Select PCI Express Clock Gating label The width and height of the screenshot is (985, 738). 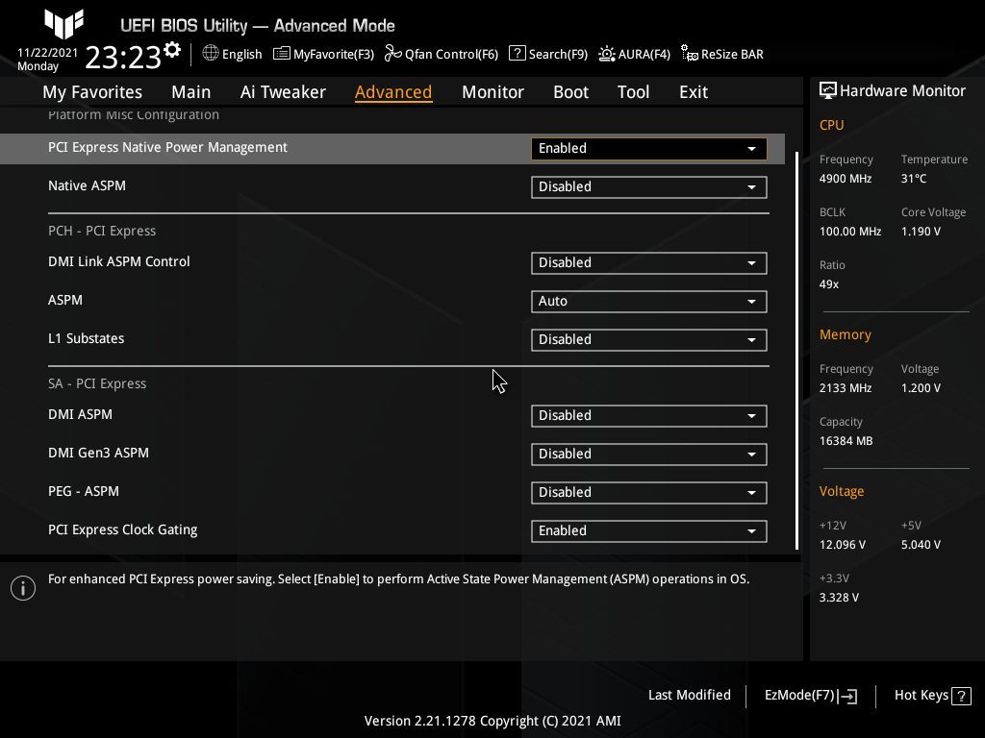pyautogui.click(x=122, y=529)
